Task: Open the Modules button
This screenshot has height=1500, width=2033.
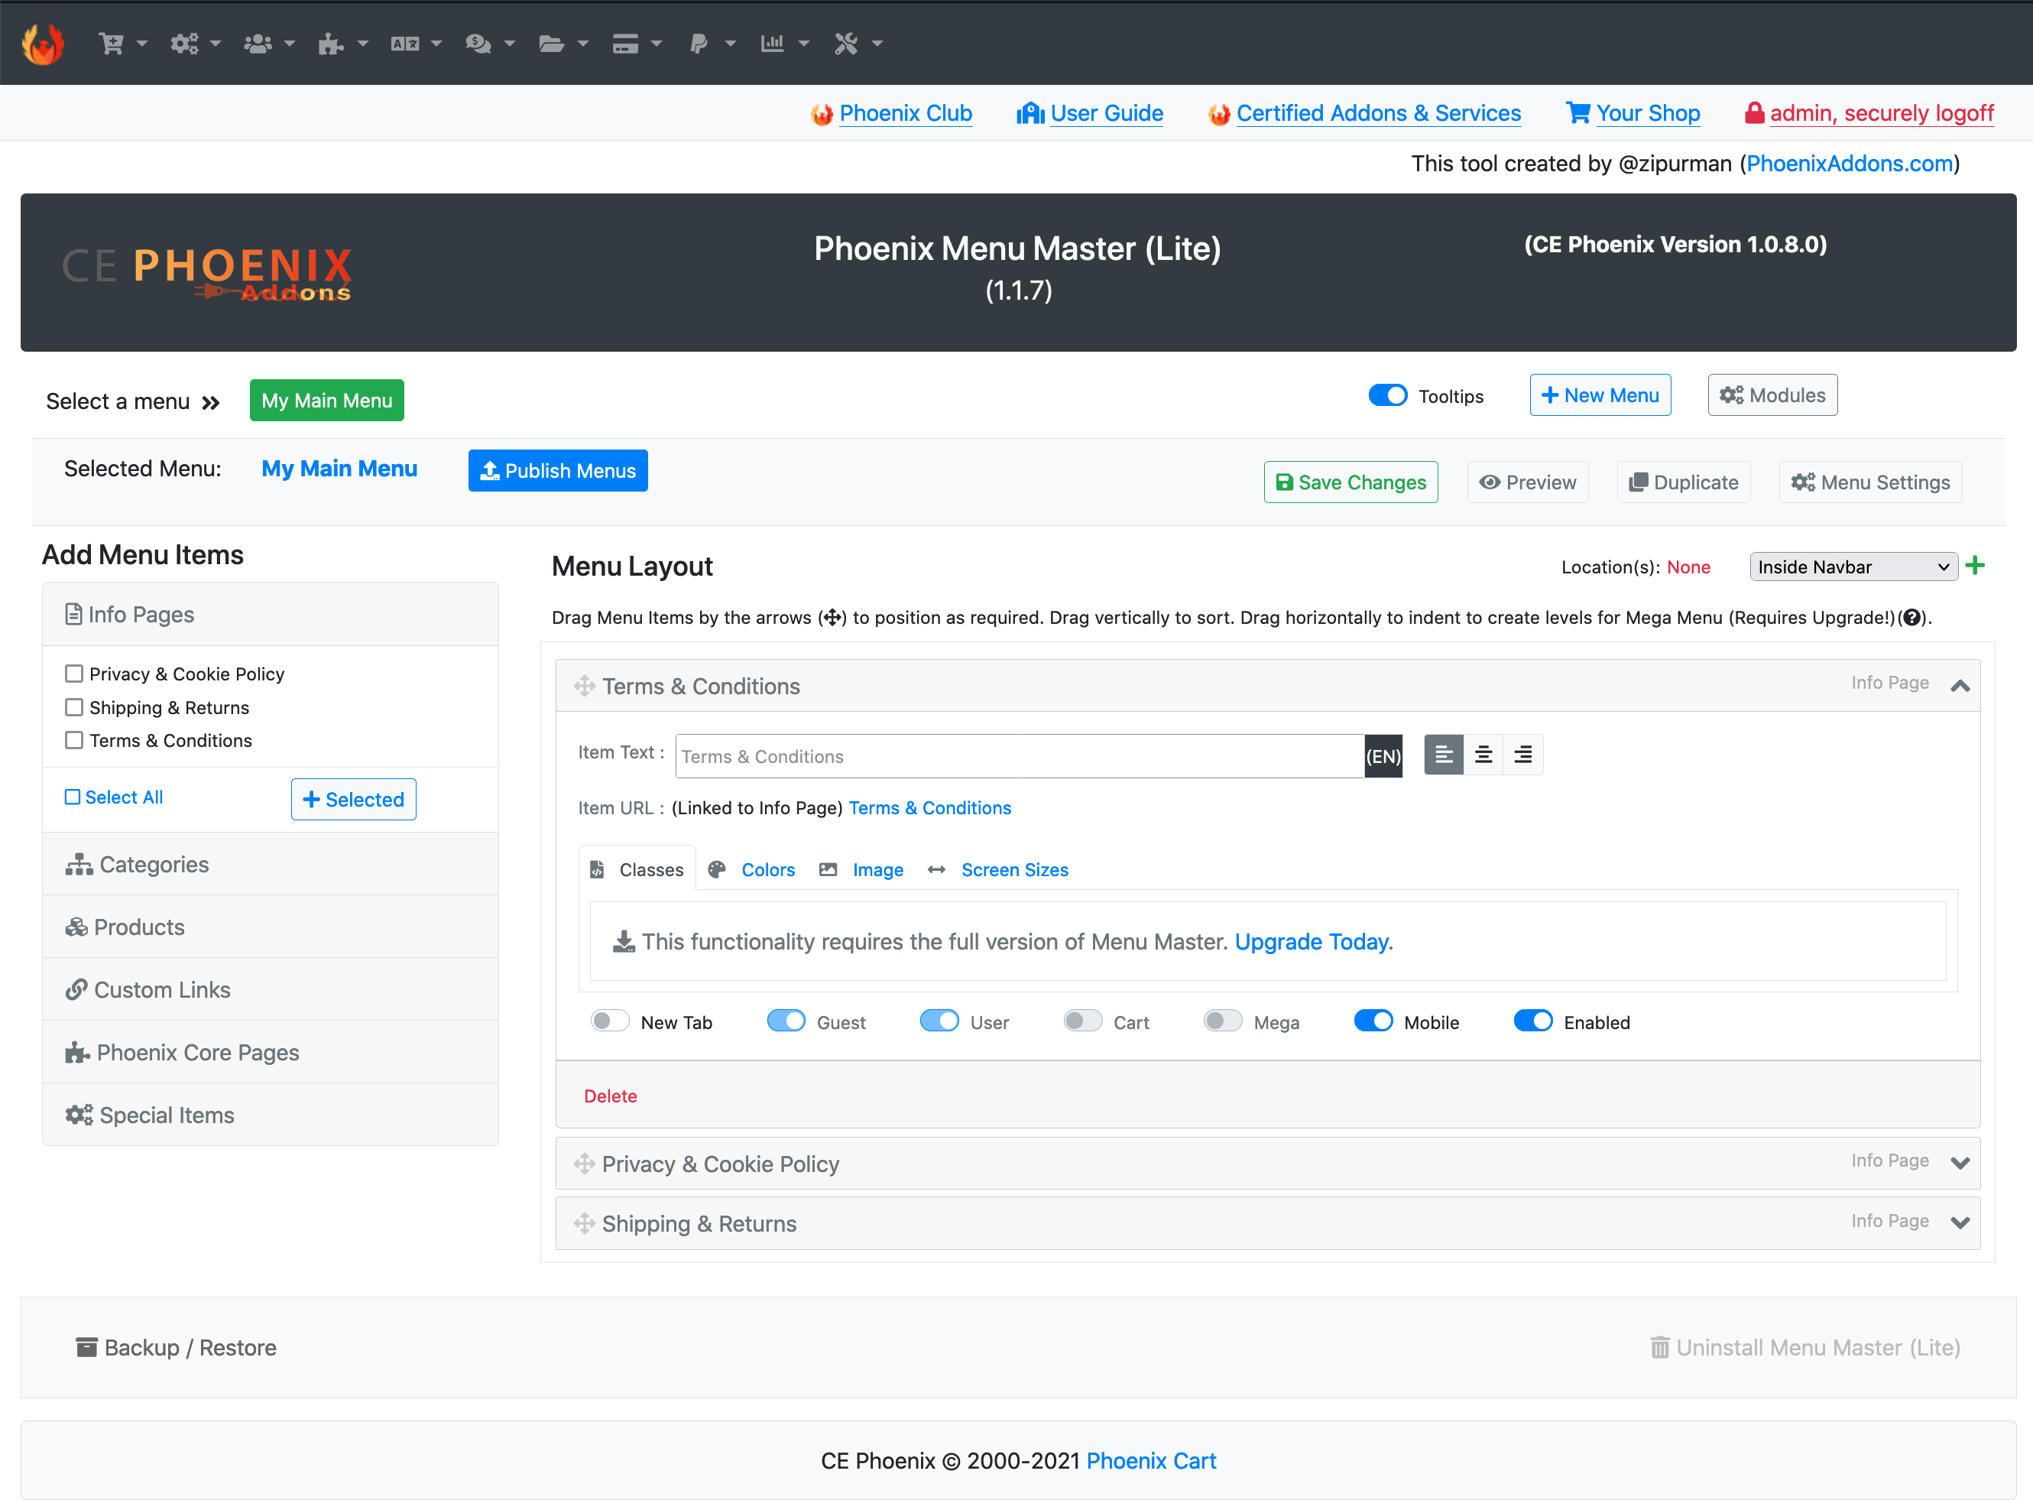Action: coord(1772,395)
